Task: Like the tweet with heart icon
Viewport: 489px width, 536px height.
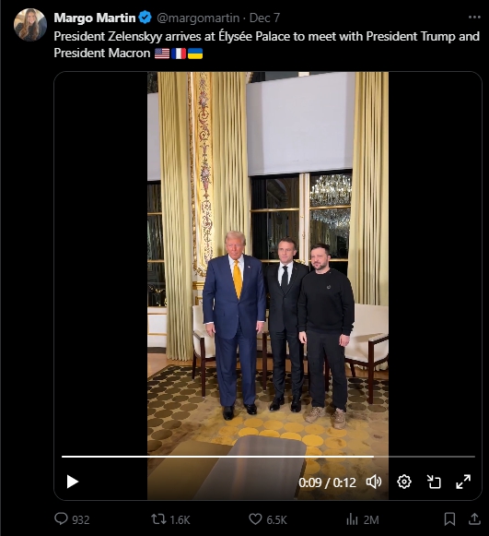Action: tap(255, 519)
